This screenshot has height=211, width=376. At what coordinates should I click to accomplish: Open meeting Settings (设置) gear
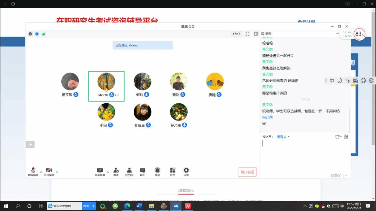186,171
